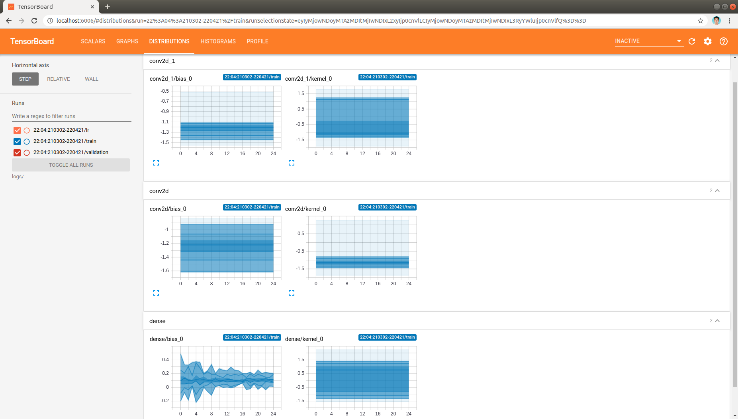Bookmark this page with the star icon
This screenshot has width=738, height=419.
pos(701,21)
